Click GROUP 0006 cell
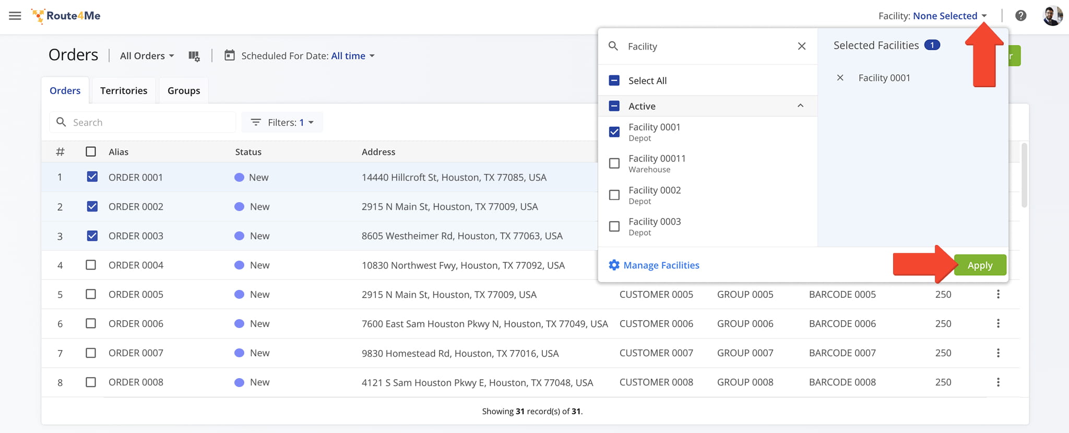 tap(745, 323)
